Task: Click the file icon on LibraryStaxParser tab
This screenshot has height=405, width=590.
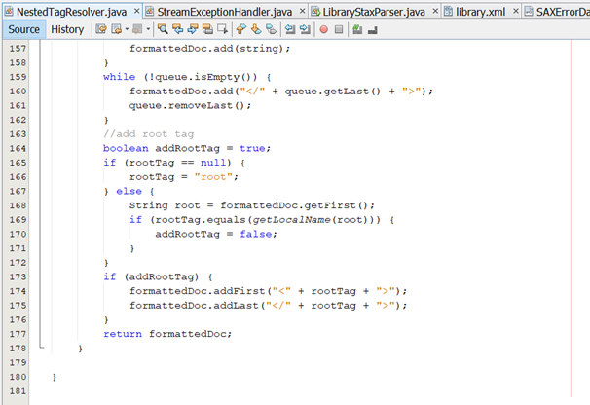Action: [315, 12]
